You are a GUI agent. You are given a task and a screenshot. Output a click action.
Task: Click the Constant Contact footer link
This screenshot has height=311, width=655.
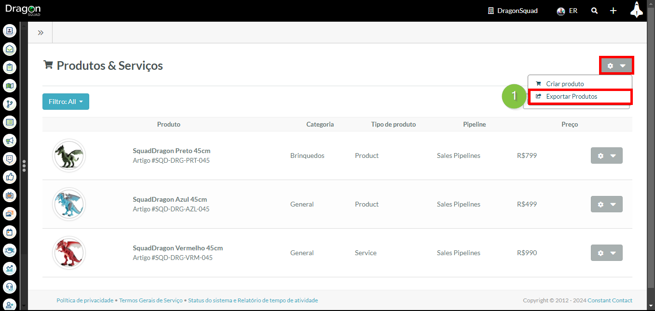click(x=610, y=300)
